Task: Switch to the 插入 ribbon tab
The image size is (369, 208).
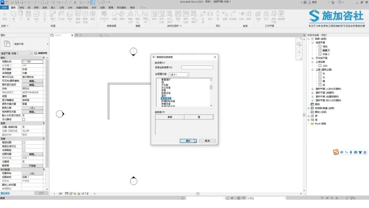Action: 53,8
